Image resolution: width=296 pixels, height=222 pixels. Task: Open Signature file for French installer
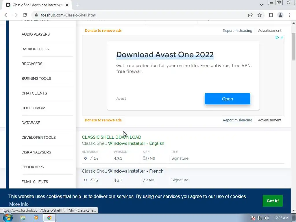[x=180, y=180]
